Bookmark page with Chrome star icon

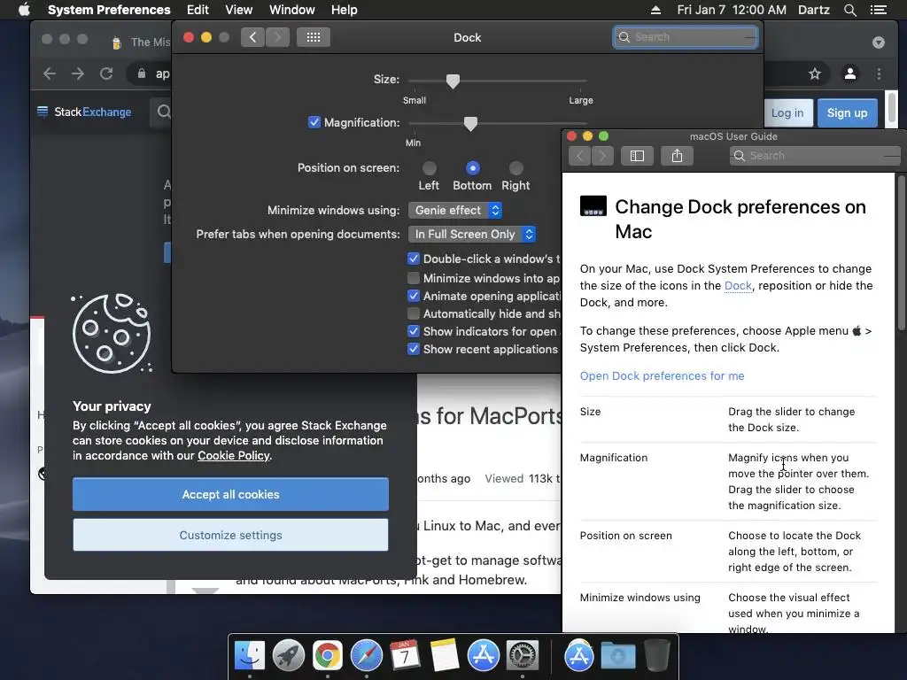[815, 74]
